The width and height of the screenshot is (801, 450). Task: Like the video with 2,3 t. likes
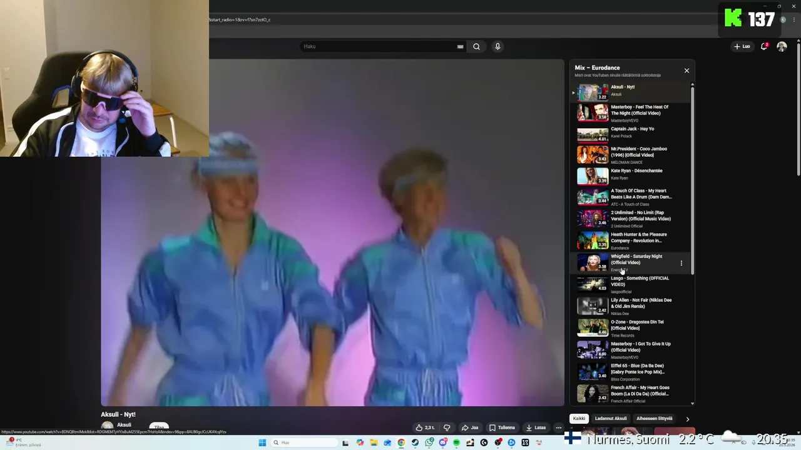point(425,427)
